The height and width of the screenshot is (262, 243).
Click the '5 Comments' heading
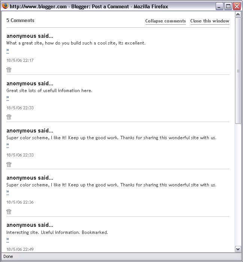[20, 20]
